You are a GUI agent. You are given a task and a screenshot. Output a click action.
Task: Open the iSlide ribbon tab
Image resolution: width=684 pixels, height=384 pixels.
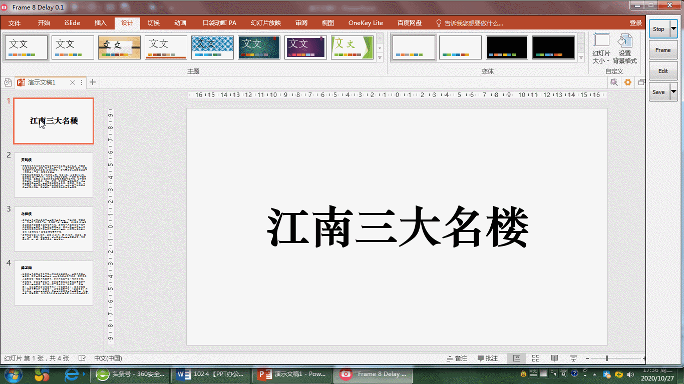point(72,23)
